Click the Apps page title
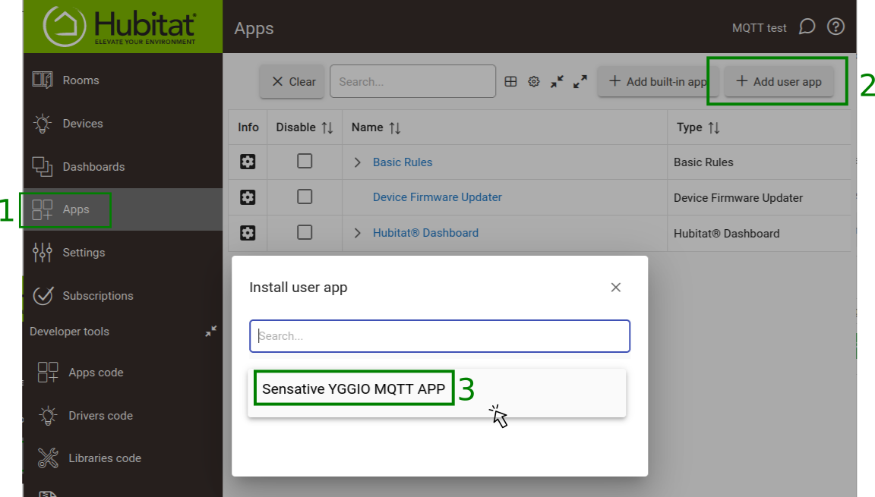The width and height of the screenshot is (875, 497). [x=254, y=28]
